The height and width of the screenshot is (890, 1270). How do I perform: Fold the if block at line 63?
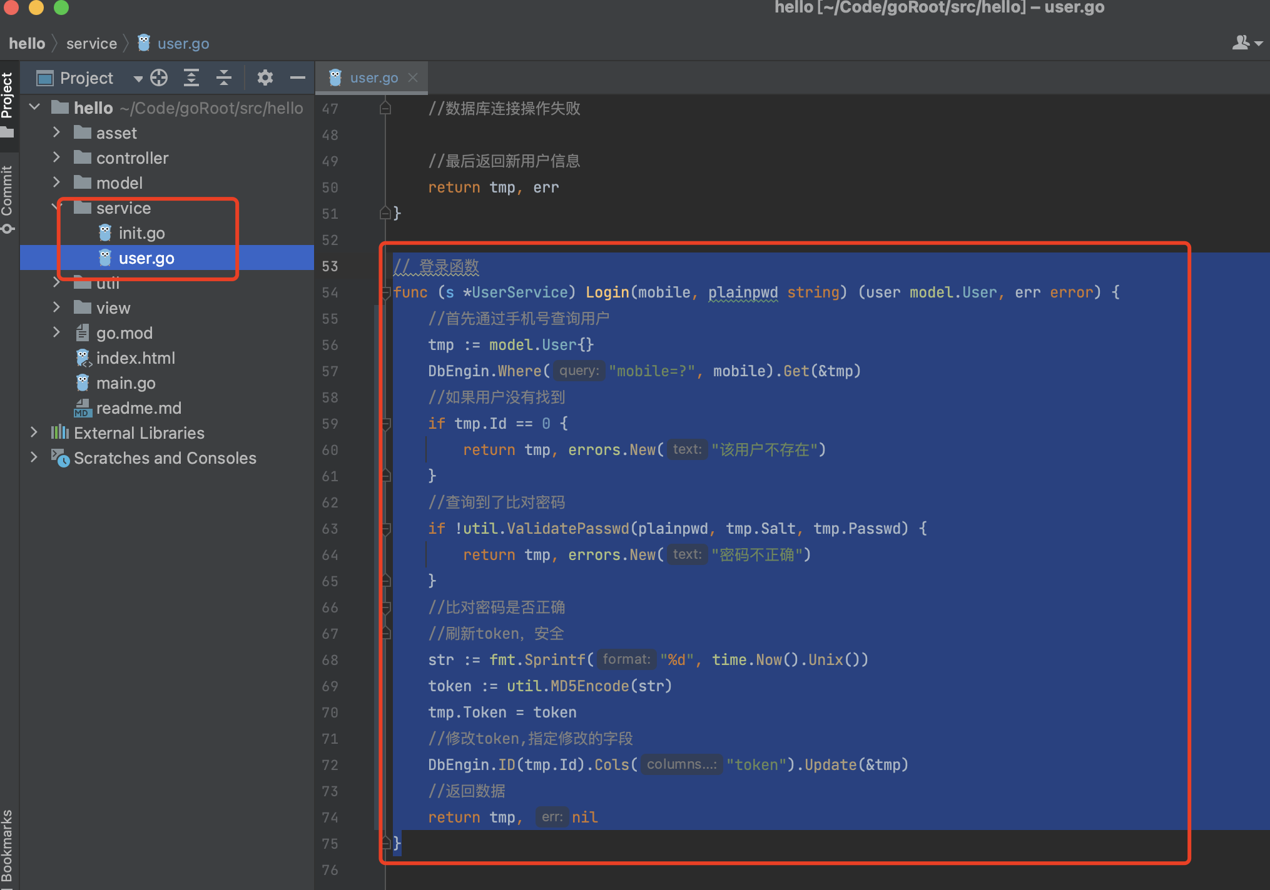click(386, 529)
